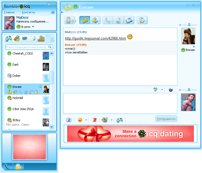This screenshot has width=202, height=173.
Task: Click the mail envelope icon at bottom
Action: point(18,166)
